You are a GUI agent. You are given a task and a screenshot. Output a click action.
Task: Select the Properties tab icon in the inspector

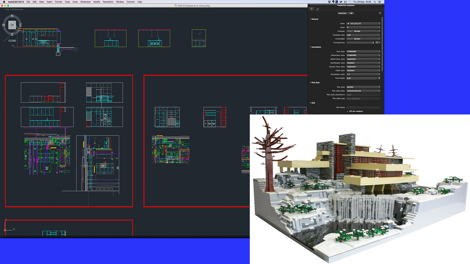pos(311,9)
